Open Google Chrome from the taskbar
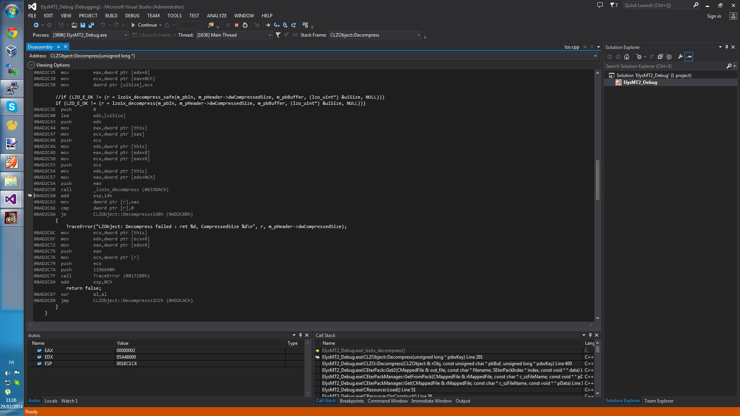 [x=12, y=33]
